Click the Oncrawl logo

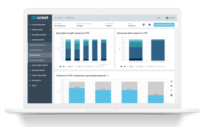[40, 18]
